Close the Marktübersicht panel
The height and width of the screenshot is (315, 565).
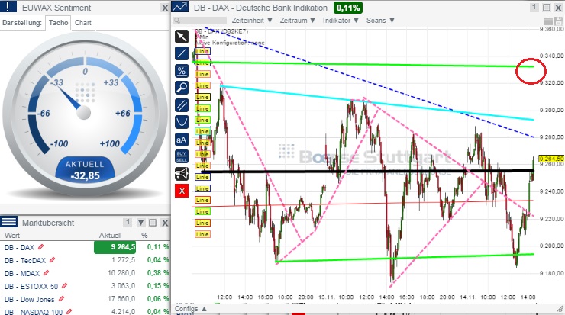point(165,223)
